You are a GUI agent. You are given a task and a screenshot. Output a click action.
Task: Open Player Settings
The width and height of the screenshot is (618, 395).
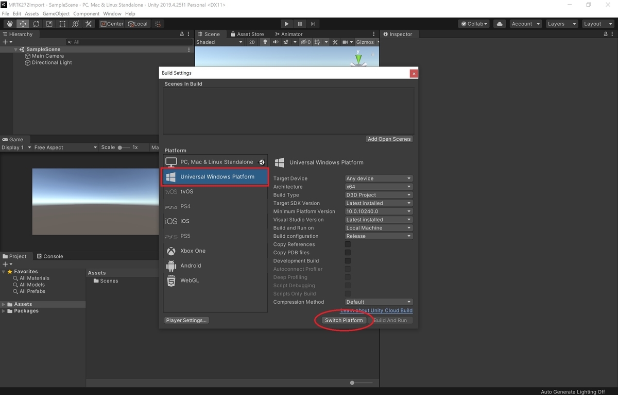[x=187, y=320]
